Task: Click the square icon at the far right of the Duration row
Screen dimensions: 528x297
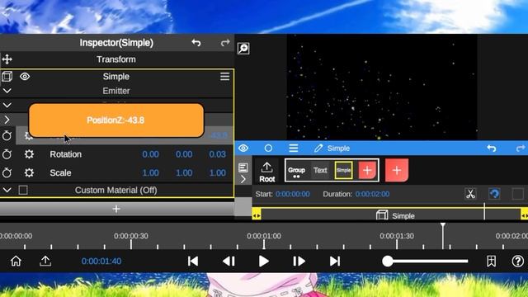Action: pyautogui.click(x=517, y=194)
